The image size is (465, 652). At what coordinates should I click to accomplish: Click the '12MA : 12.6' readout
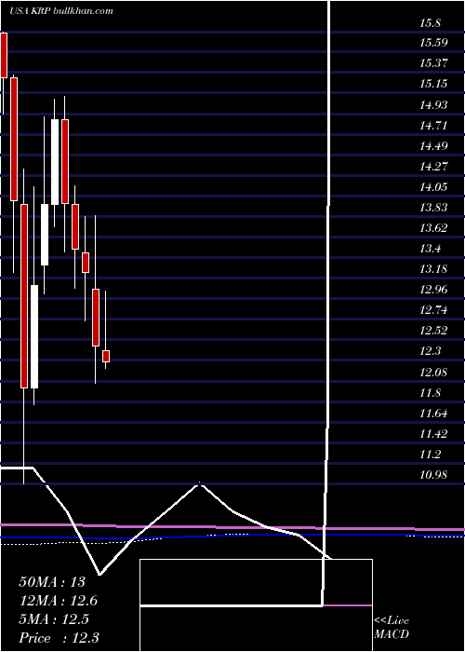pyautogui.click(x=59, y=601)
